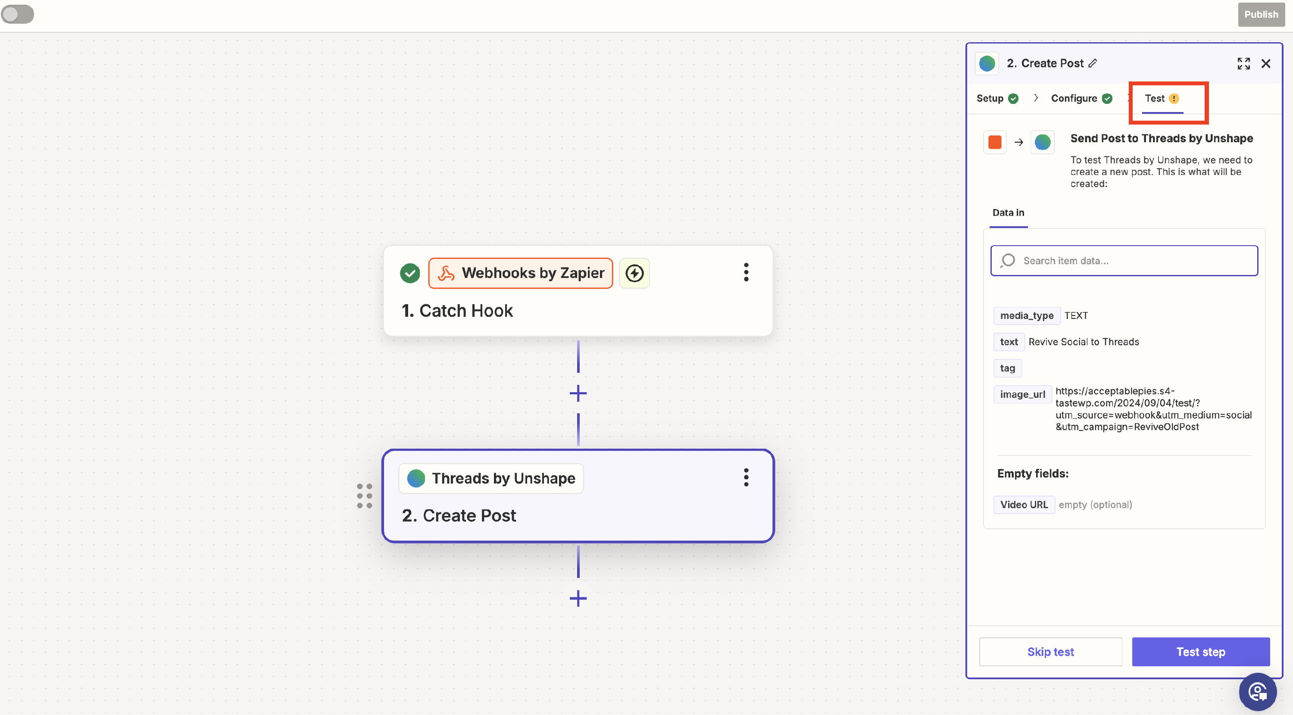Image resolution: width=1293 pixels, height=715 pixels.
Task: Select the Data in tab
Action: pos(1008,213)
